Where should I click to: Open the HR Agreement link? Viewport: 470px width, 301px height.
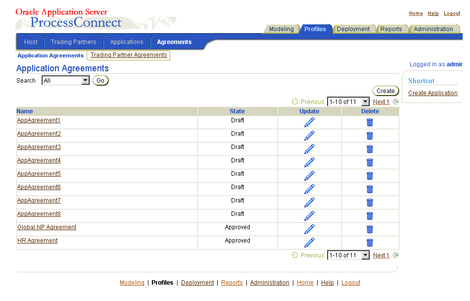(x=38, y=241)
